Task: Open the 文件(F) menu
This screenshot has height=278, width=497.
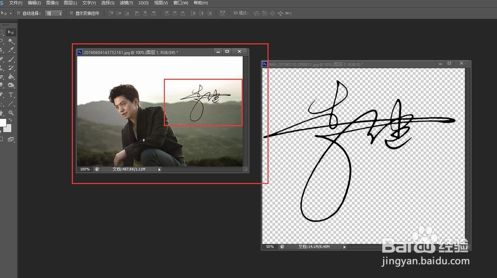Action: pyautogui.click(x=16, y=3)
